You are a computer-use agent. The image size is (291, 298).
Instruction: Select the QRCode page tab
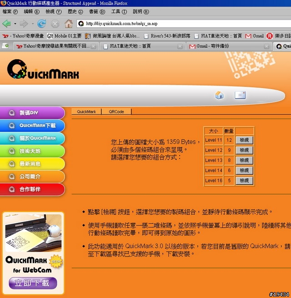tap(116, 112)
